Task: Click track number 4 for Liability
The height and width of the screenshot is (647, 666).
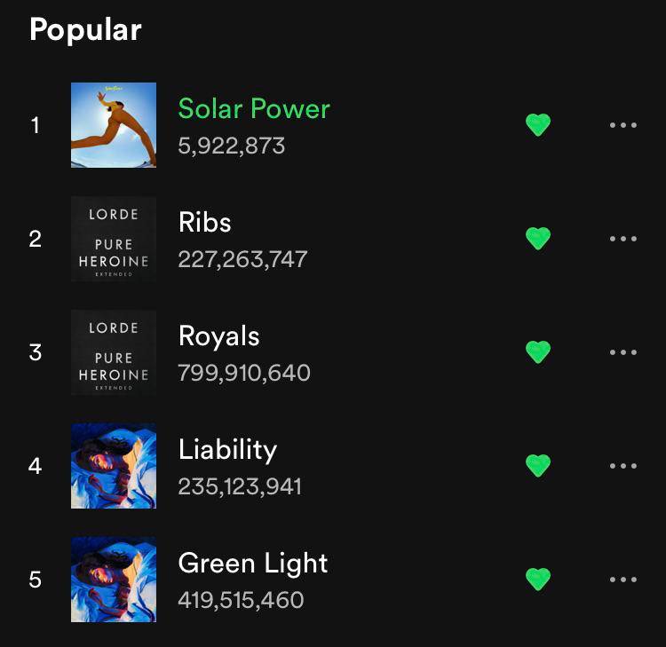Action: 36,466
